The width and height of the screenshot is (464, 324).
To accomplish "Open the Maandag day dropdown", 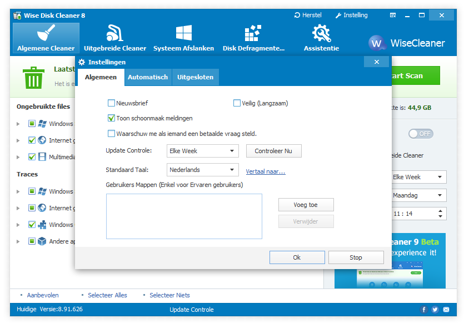I will click(419, 195).
